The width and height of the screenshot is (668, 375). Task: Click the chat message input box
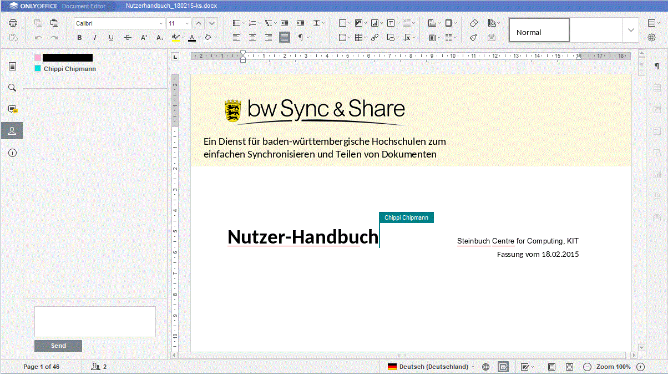point(95,322)
